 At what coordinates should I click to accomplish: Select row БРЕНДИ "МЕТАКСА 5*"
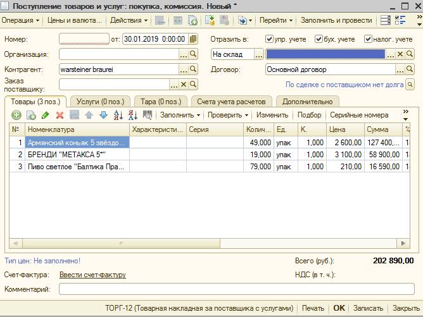[210, 155]
